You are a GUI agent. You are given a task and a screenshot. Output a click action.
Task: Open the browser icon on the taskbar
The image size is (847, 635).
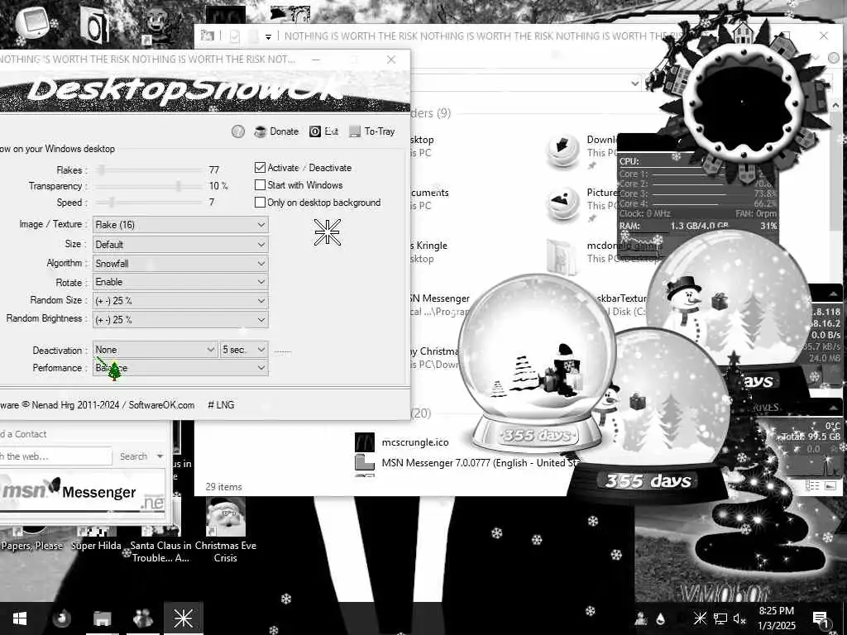[x=61, y=618]
